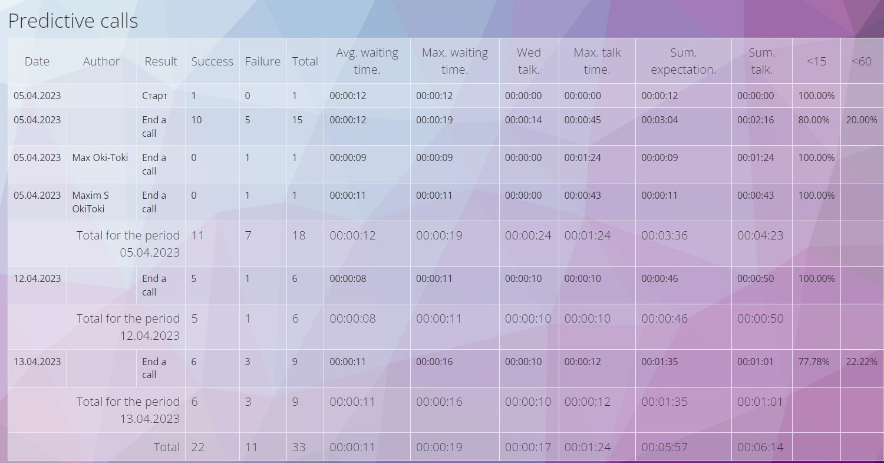Click the 00:06:14 grand total talk sum
884x463 pixels.
point(760,447)
